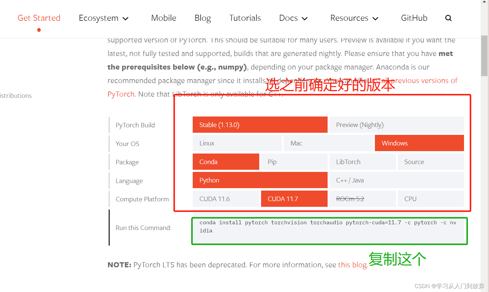Screen dimensions: 489x292
Task: Select Source as the package
Action: point(431,162)
